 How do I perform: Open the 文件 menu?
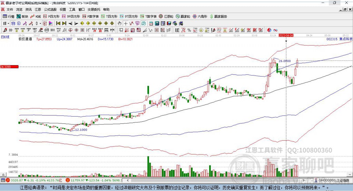(10, 9)
